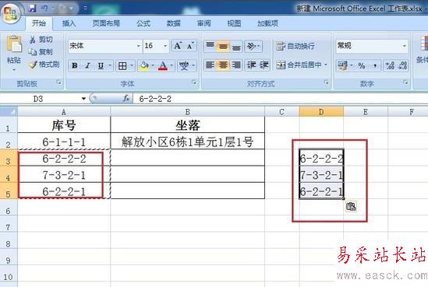Align cell text left
The width and height of the screenshot is (428, 287).
(x=210, y=65)
